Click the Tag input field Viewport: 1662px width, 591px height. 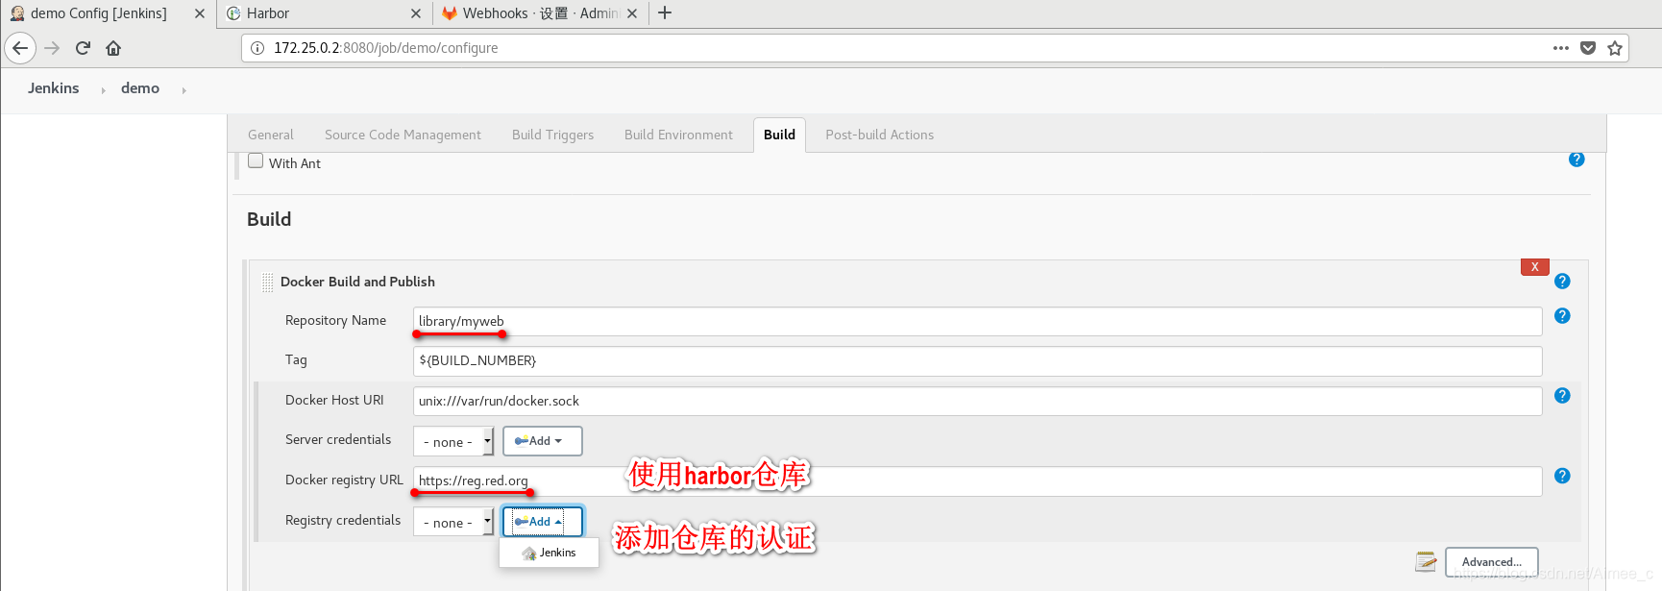tap(977, 360)
